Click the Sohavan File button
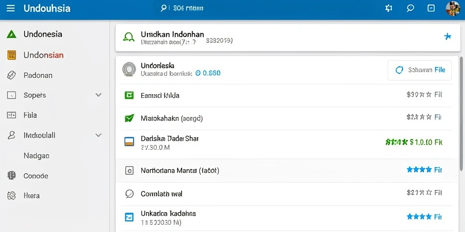 point(420,70)
